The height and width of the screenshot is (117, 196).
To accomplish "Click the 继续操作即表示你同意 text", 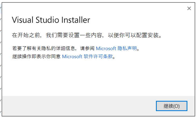I will [x=36, y=57].
